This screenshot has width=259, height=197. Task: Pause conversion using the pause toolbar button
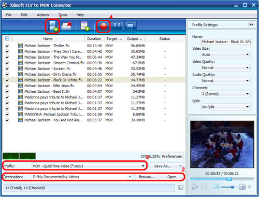117,27
